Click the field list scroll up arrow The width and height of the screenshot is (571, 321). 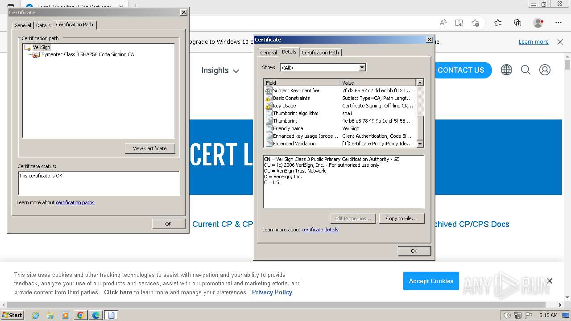pyautogui.click(x=420, y=82)
